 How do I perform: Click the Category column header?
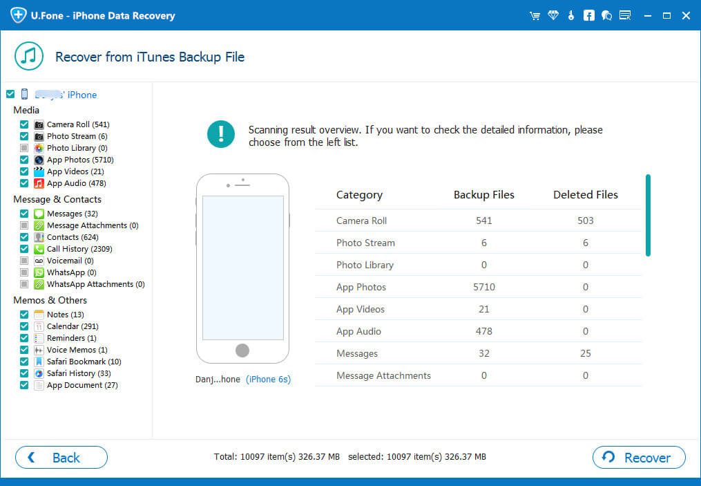359,195
